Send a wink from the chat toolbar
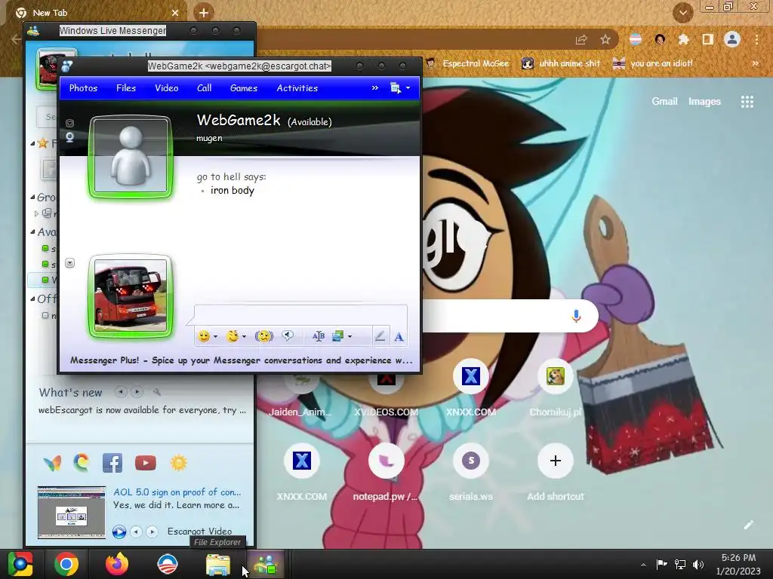Screen dimensions: 773x579 click(x=233, y=336)
